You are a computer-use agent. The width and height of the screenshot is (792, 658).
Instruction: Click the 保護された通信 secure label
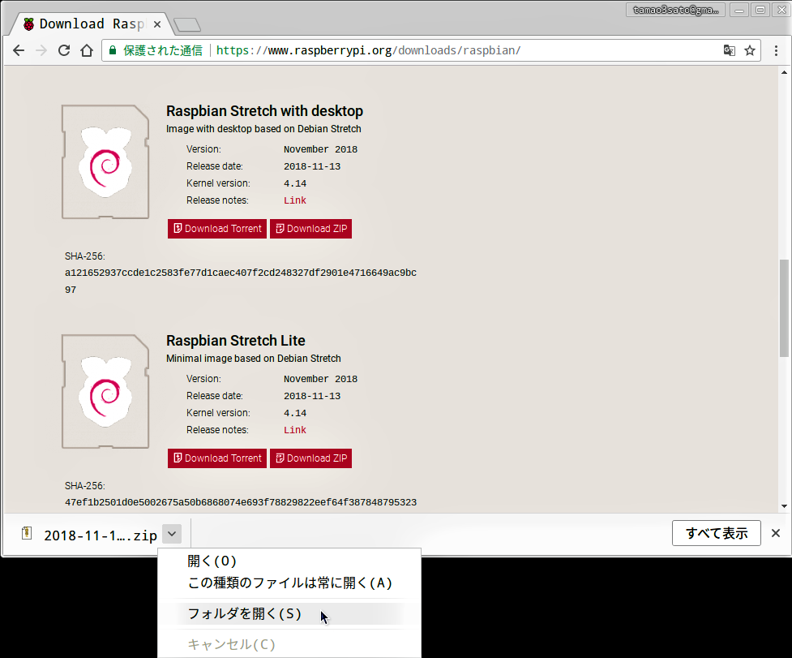click(x=163, y=50)
